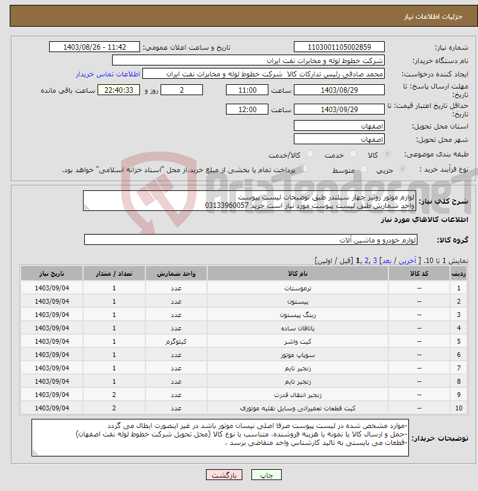Select the سوپاپ موتور item row
The height and width of the screenshot is (491, 478).
pos(244,355)
